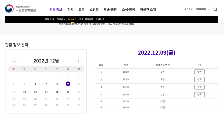Open the 전시 해설 submenu item
The image size is (224, 118).
click(61, 19)
